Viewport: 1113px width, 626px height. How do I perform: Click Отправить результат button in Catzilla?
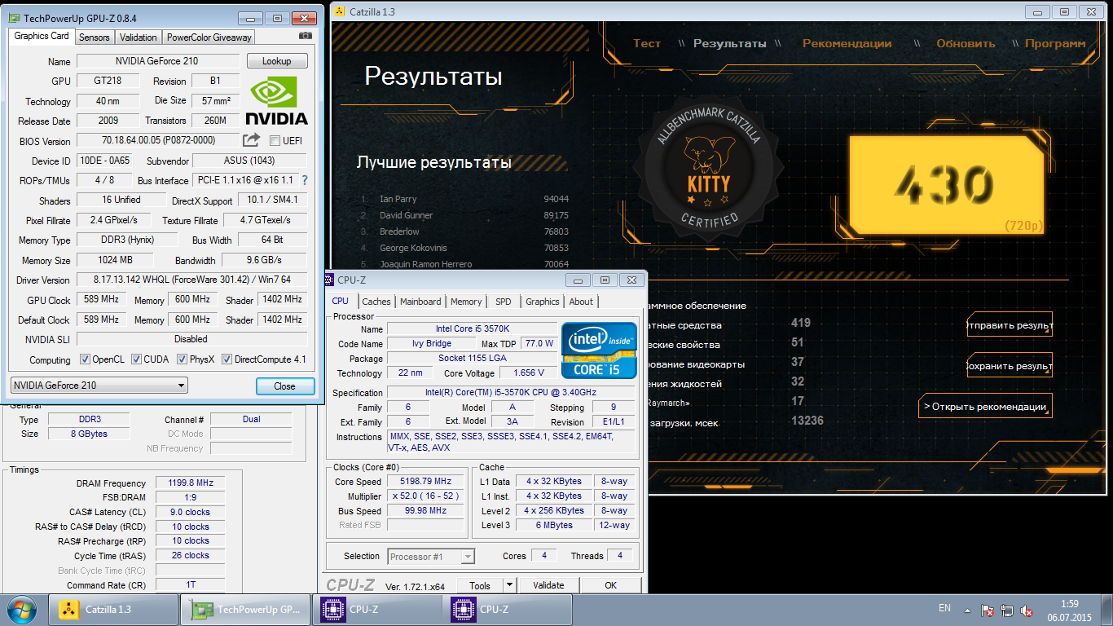(x=1010, y=325)
